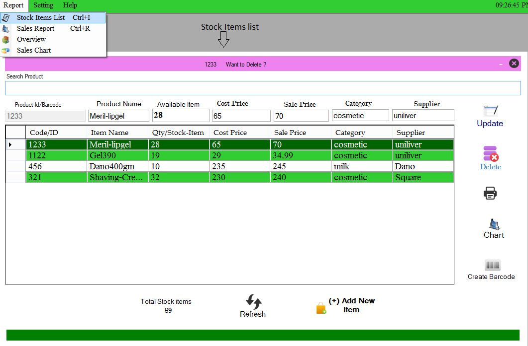This screenshot has width=528, height=346.
Task: Click the Overview pie chart icon
Action: (7, 39)
